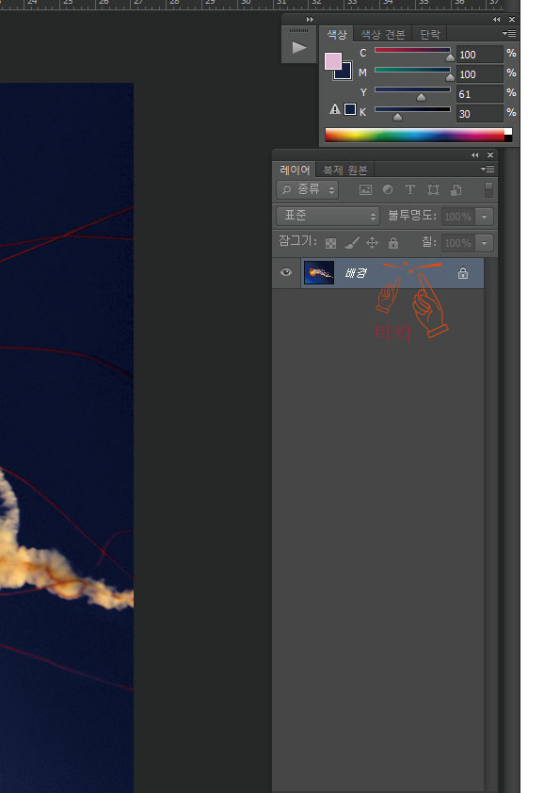The width and height of the screenshot is (560, 793).
Task: Click the 칠 fill value field
Action: click(458, 243)
